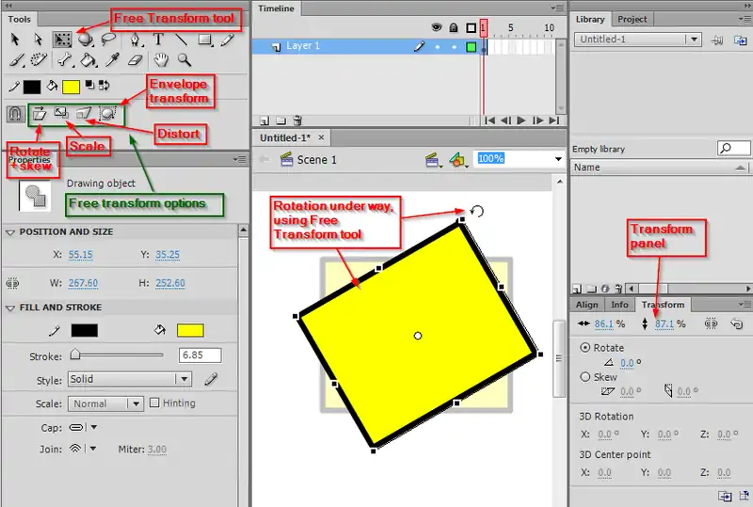Select the Skew radio button
The width and height of the screenshot is (753, 507).
click(586, 377)
